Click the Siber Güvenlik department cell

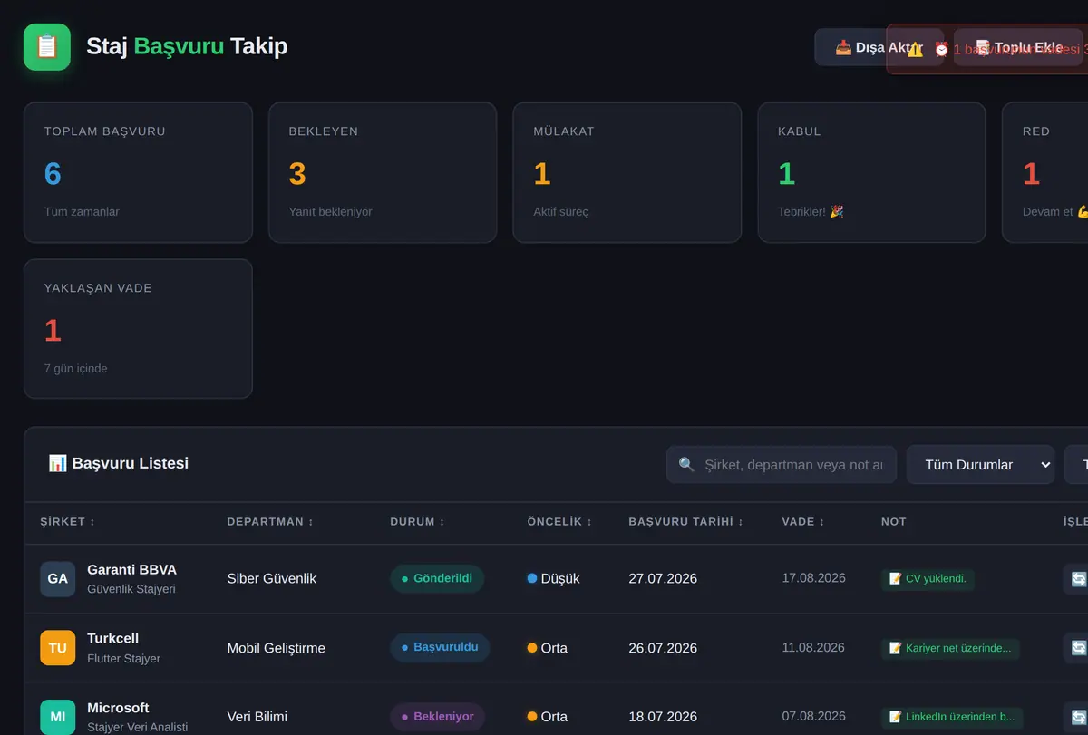coord(271,579)
